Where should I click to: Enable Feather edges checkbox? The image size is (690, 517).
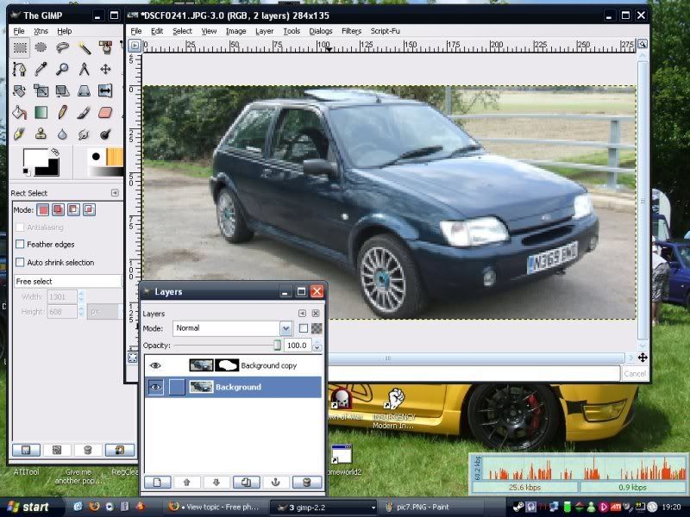20,244
